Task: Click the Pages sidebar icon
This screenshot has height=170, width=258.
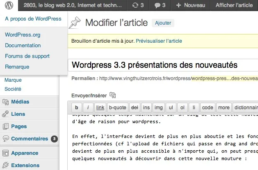Action: (x=6, y=126)
